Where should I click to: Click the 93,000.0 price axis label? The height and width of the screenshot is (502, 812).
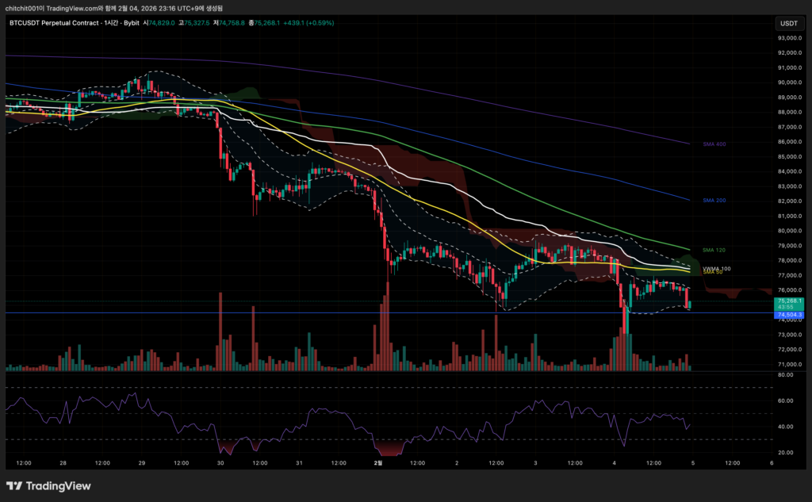(791, 38)
